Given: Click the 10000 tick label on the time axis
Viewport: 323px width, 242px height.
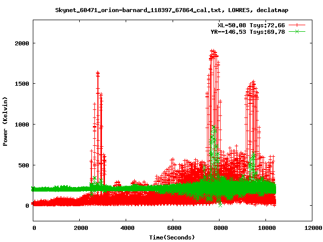Looking at the screenshot, I should coord(267,228).
